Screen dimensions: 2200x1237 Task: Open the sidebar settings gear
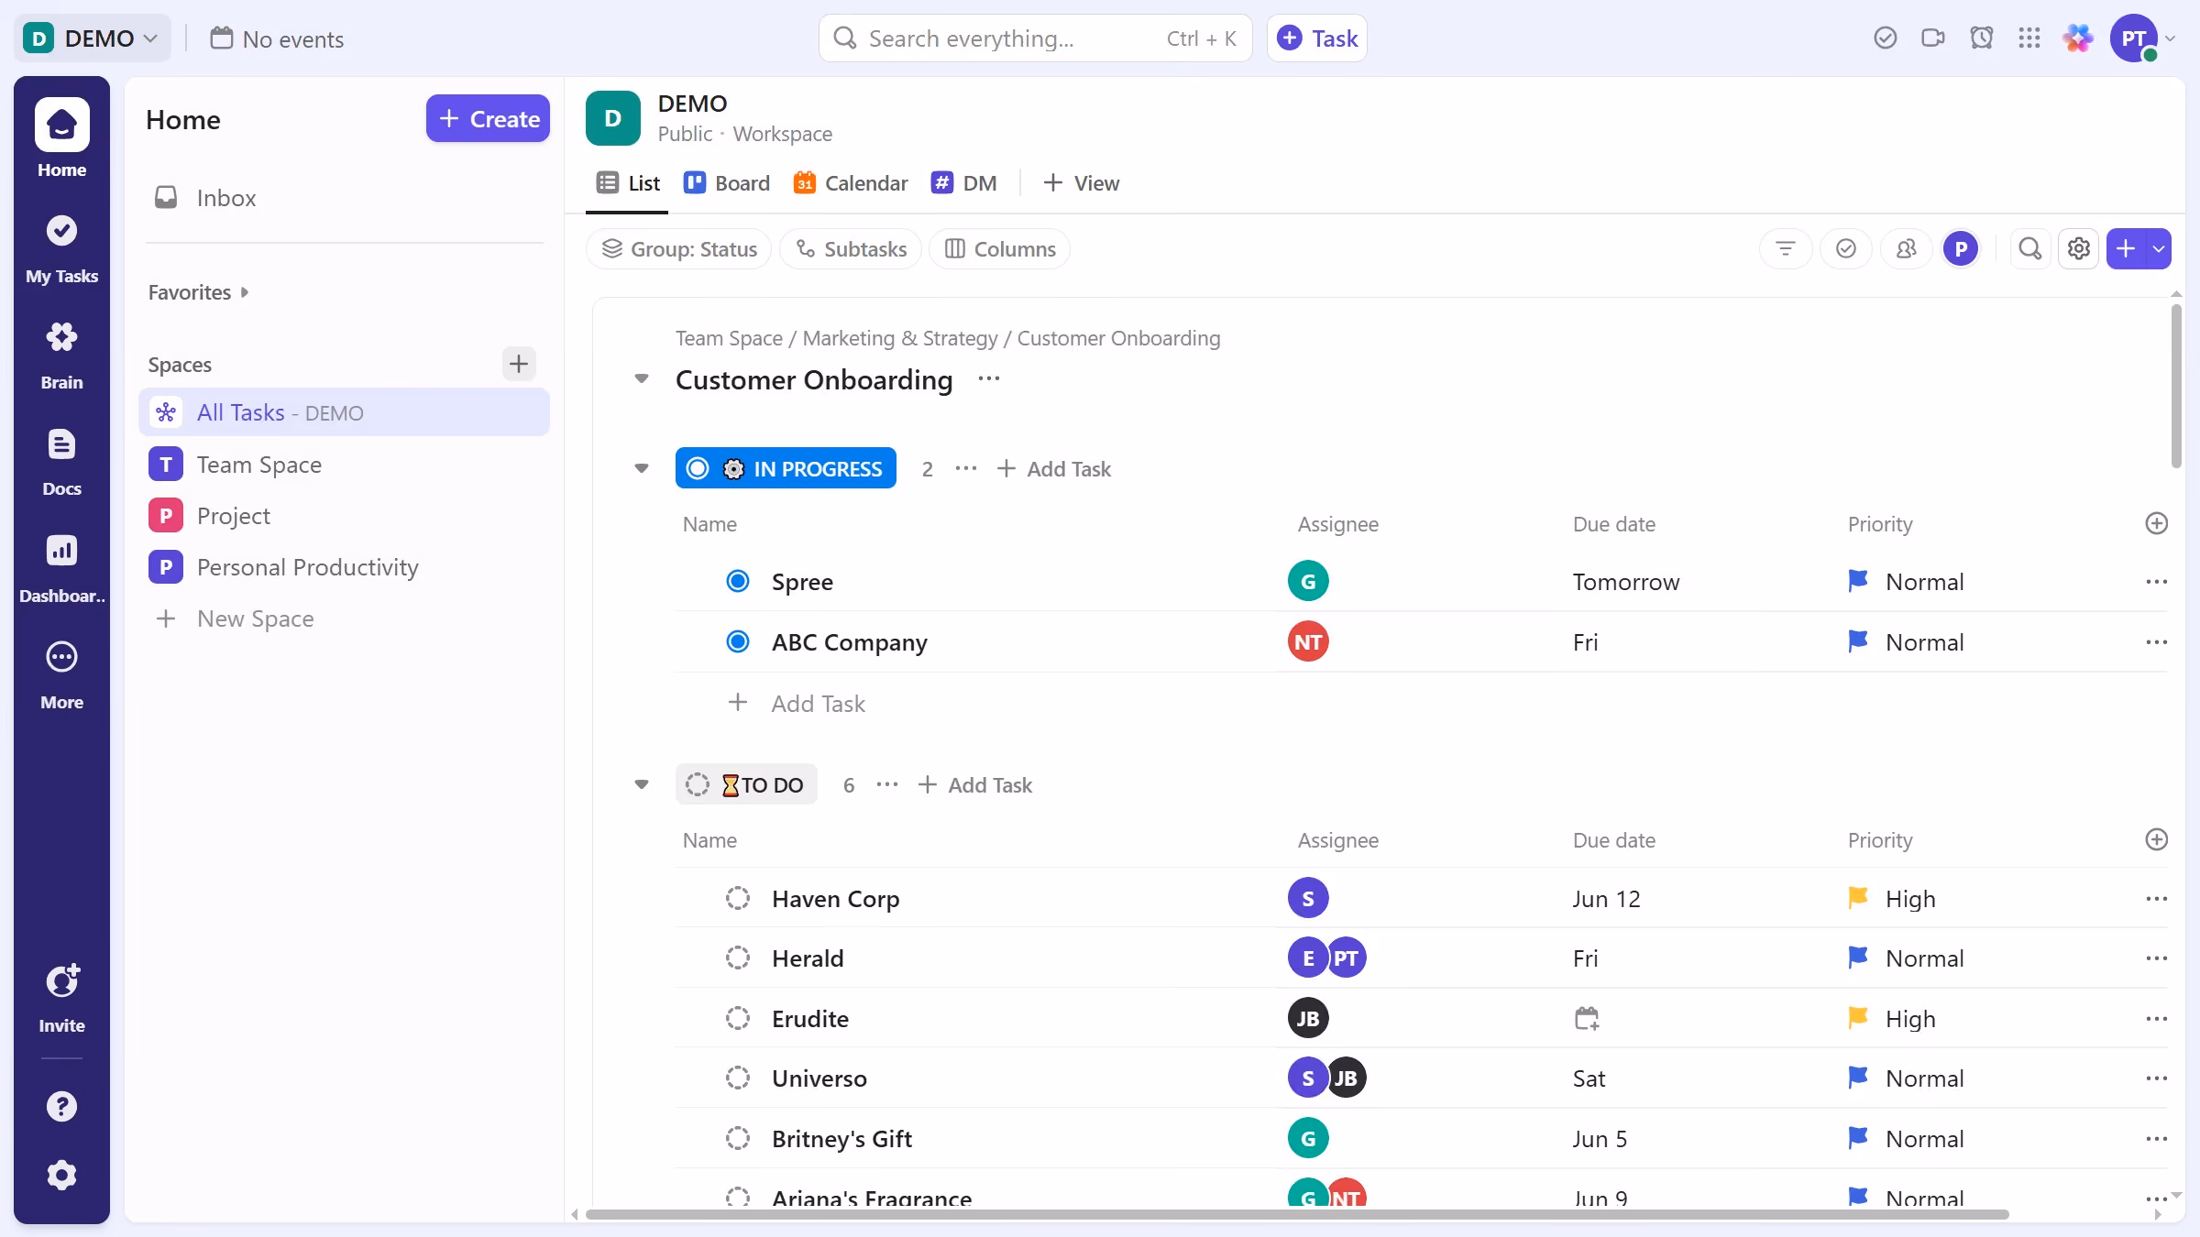[x=61, y=1175]
